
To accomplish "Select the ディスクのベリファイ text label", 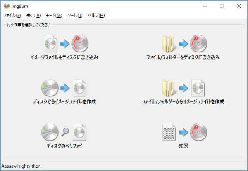I will (x=64, y=146).
